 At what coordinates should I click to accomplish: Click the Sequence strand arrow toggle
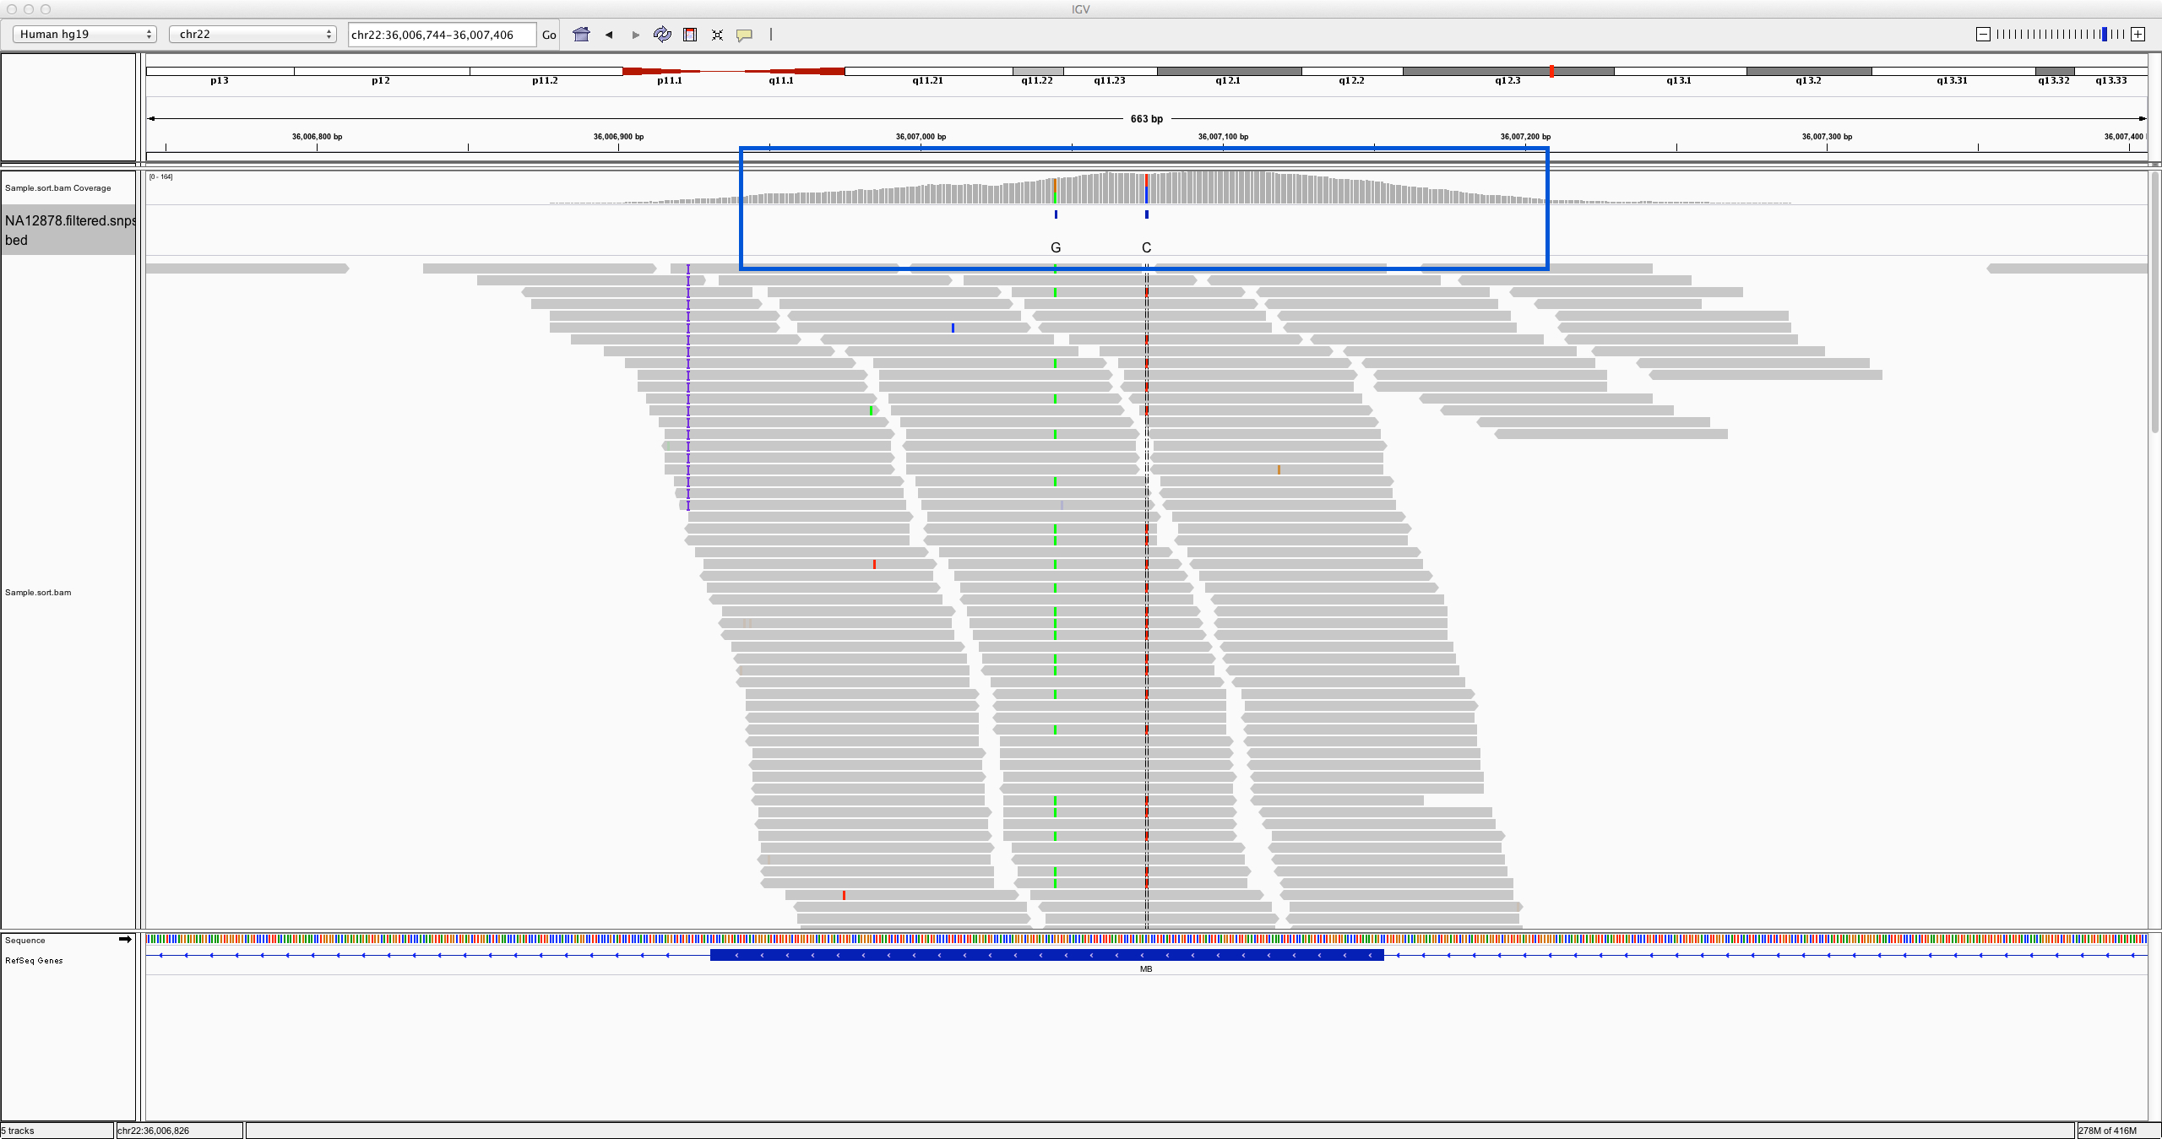pyautogui.click(x=125, y=939)
